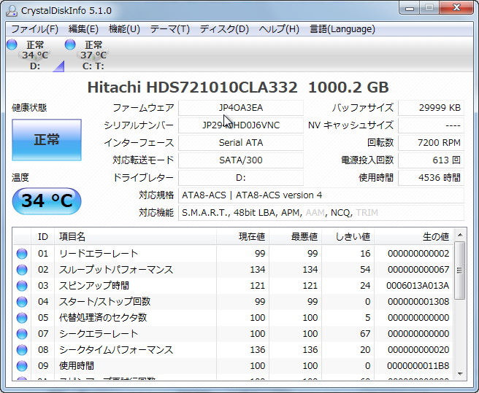The width and height of the screenshot is (479, 393).
Task: Click the rotation rate value 7200 RPM
Action: [431, 142]
